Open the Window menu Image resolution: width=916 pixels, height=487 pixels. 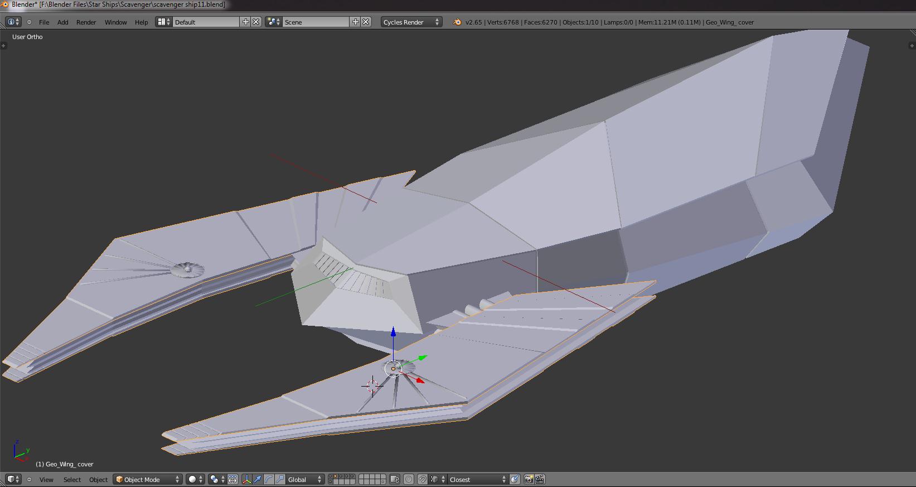(115, 22)
